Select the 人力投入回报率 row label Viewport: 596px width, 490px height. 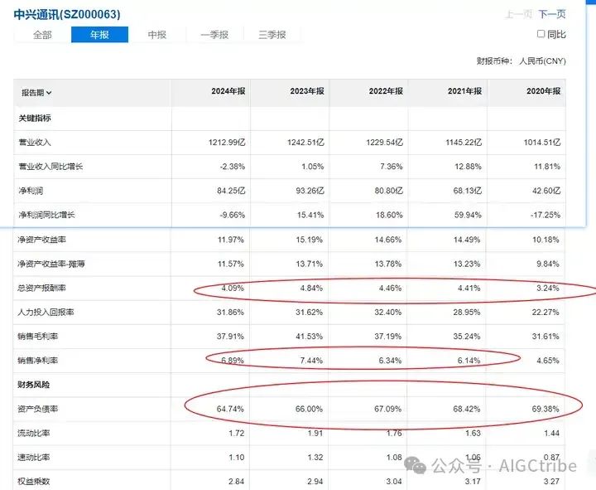tap(46, 313)
